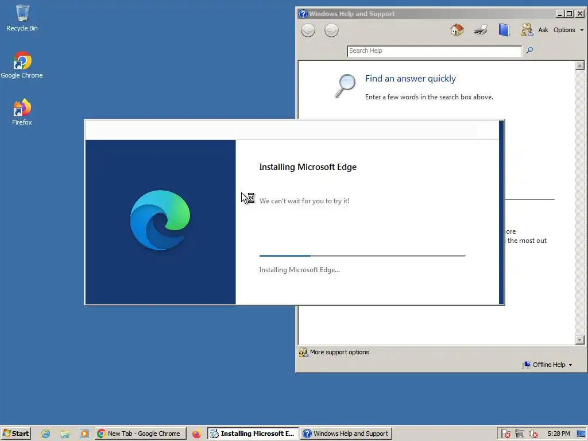Click the Edge installation progress bar
Viewport: 588px width, 441px height.
[362, 256]
